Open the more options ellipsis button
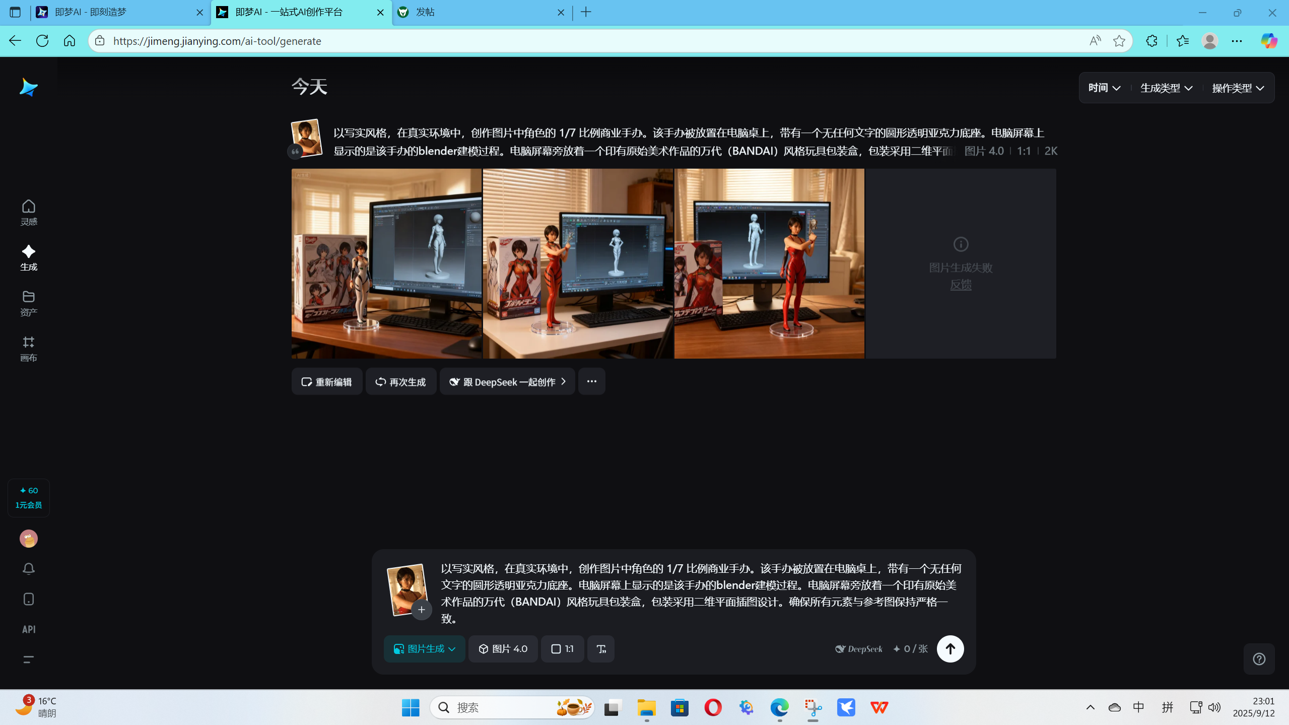Image resolution: width=1289 pixels, height=725 pixels. [x=591, y=382]
